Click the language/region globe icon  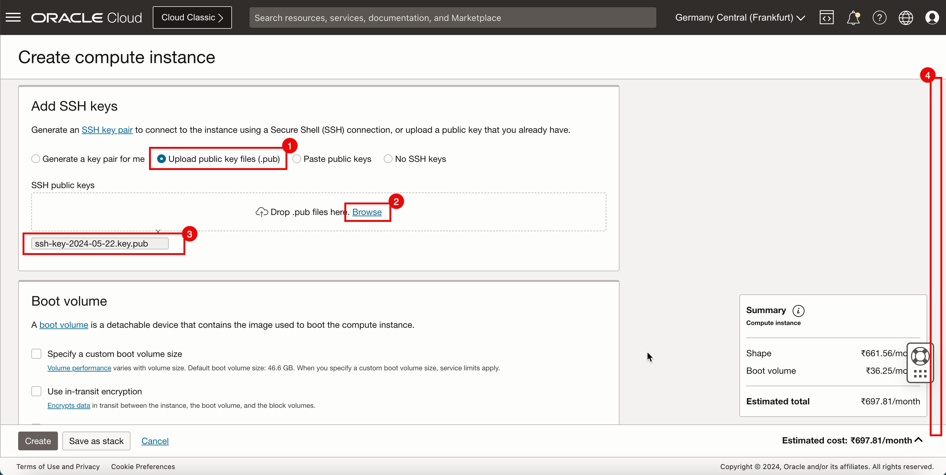pos(906,17)
